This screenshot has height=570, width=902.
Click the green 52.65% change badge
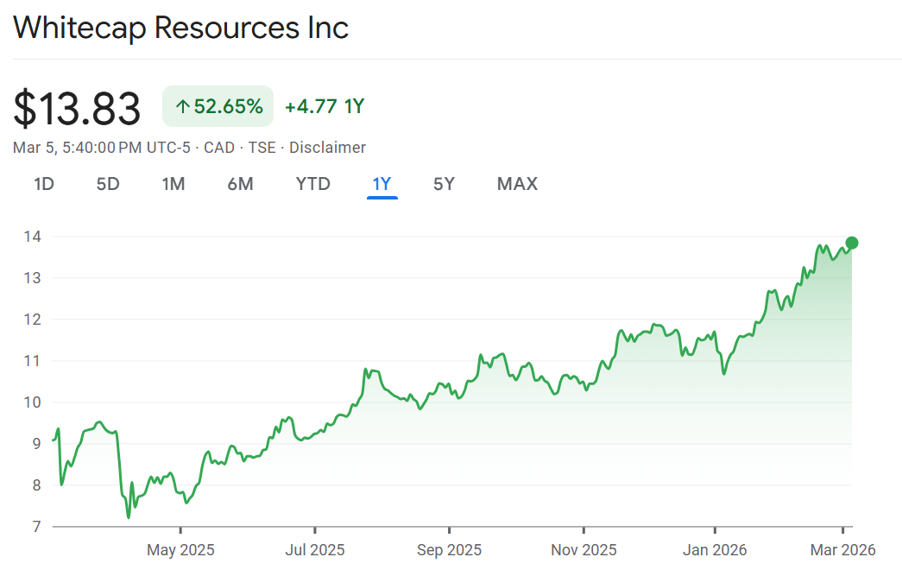tap(218, 107)
